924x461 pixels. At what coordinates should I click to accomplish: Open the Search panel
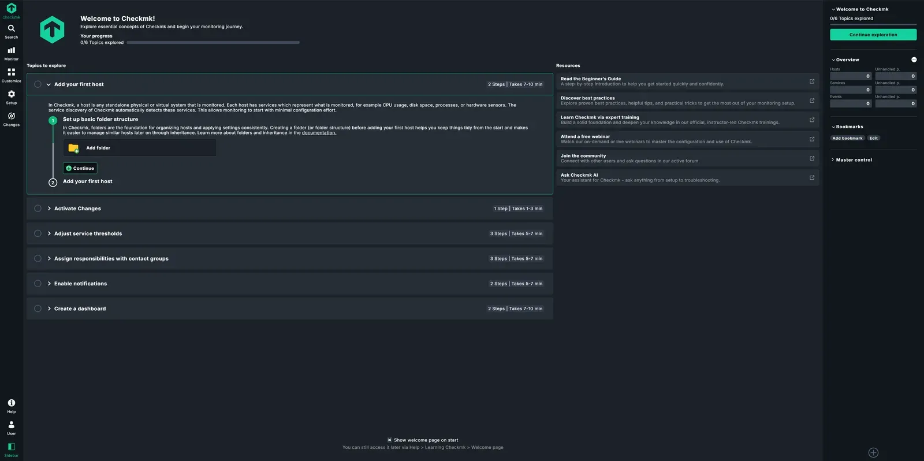tap(11, 32)
